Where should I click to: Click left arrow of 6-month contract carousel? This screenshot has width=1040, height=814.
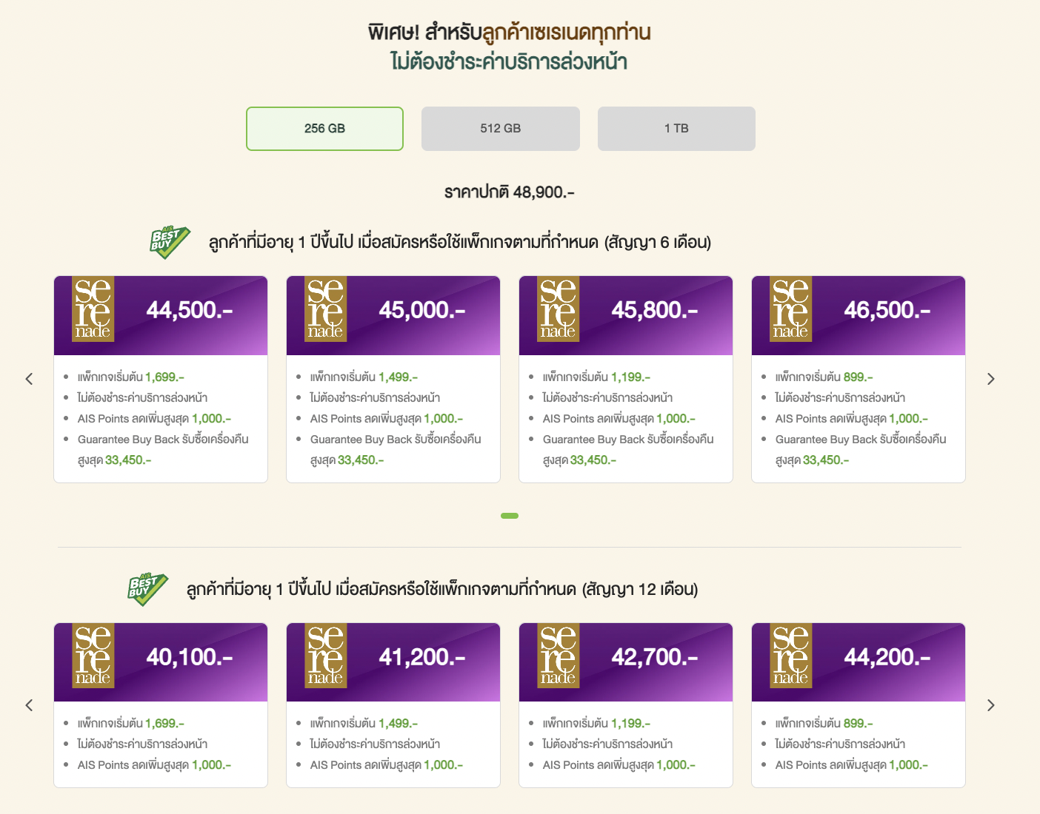pos(29,379)
